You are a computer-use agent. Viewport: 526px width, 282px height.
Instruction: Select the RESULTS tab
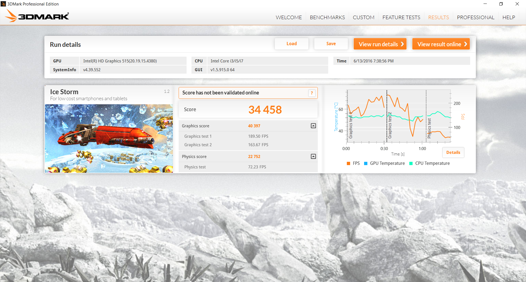point(439,17)
